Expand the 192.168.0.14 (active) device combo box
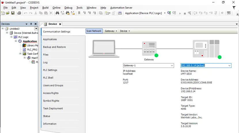This screenshot has width=239, height=133. point(229,66)
